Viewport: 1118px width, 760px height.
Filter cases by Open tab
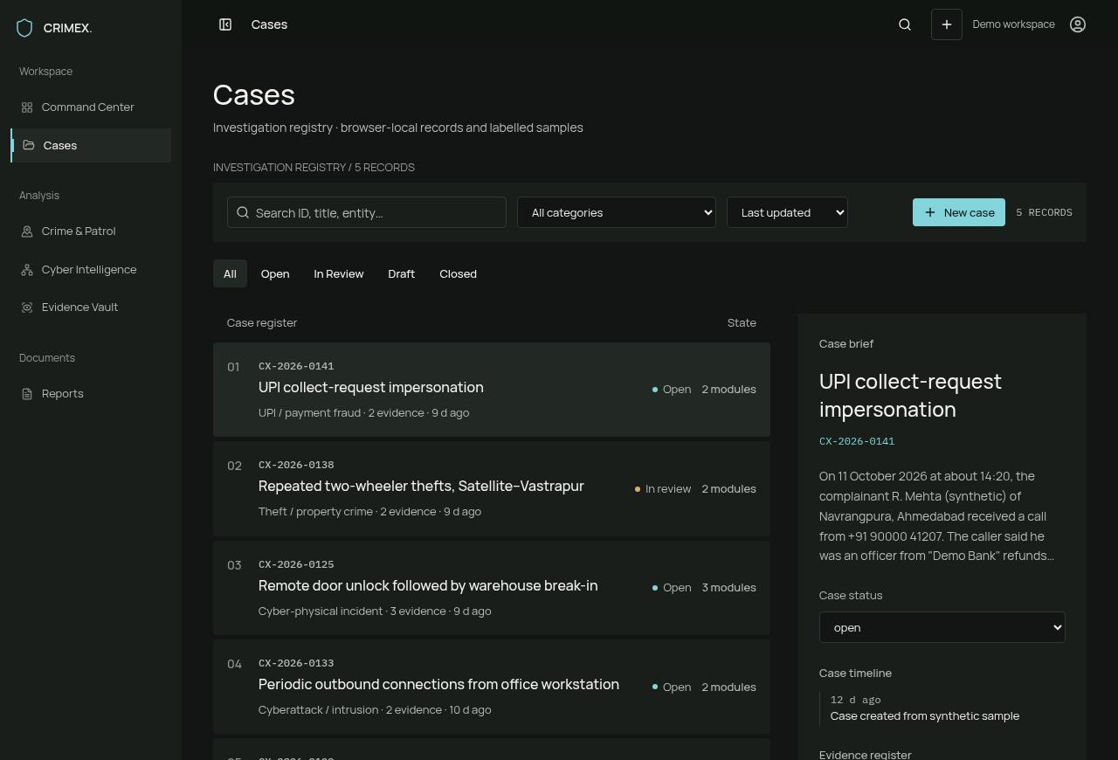275,273
